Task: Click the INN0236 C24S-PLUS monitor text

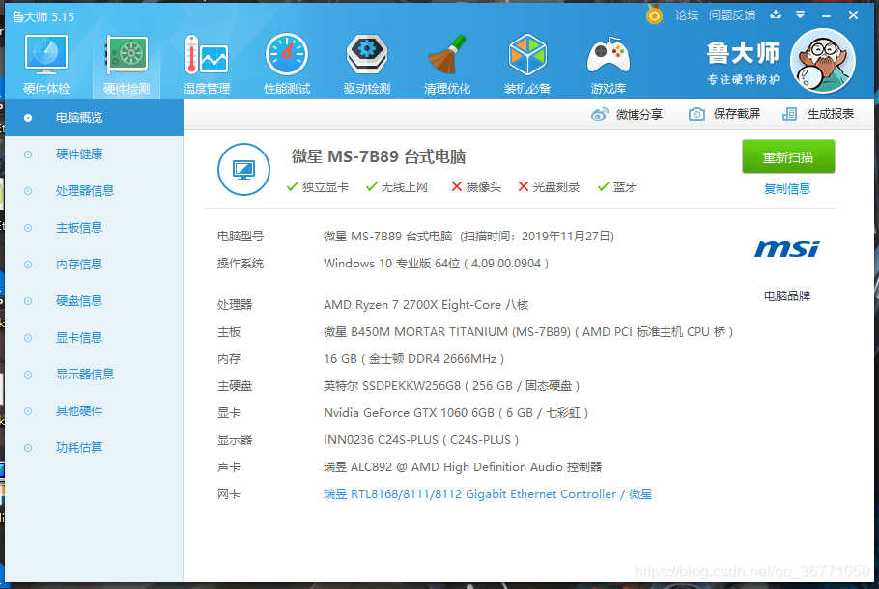Action: 421,440
